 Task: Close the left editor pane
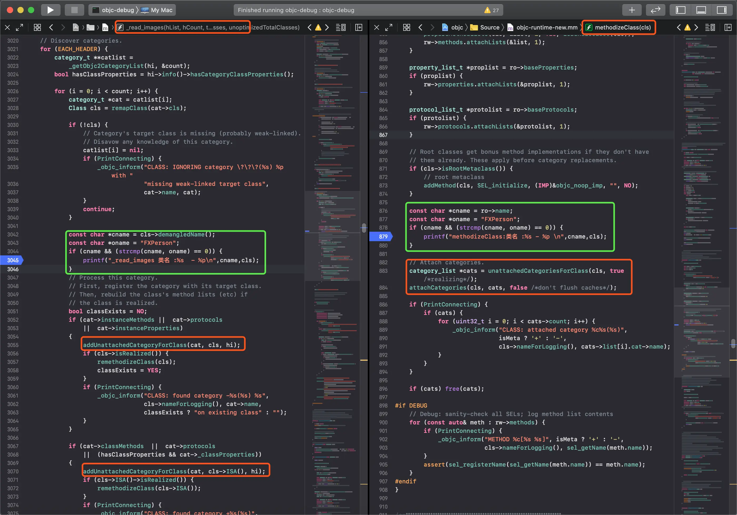coord(7,27)
